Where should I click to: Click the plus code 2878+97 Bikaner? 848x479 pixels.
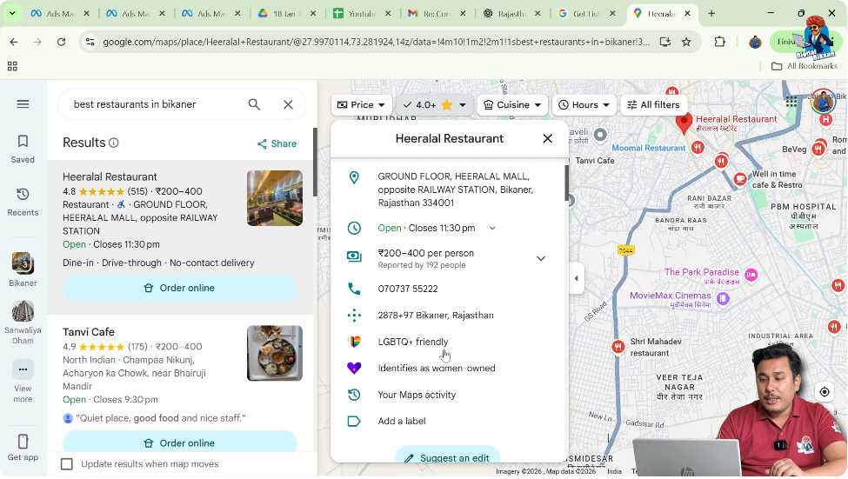point(436,316)
